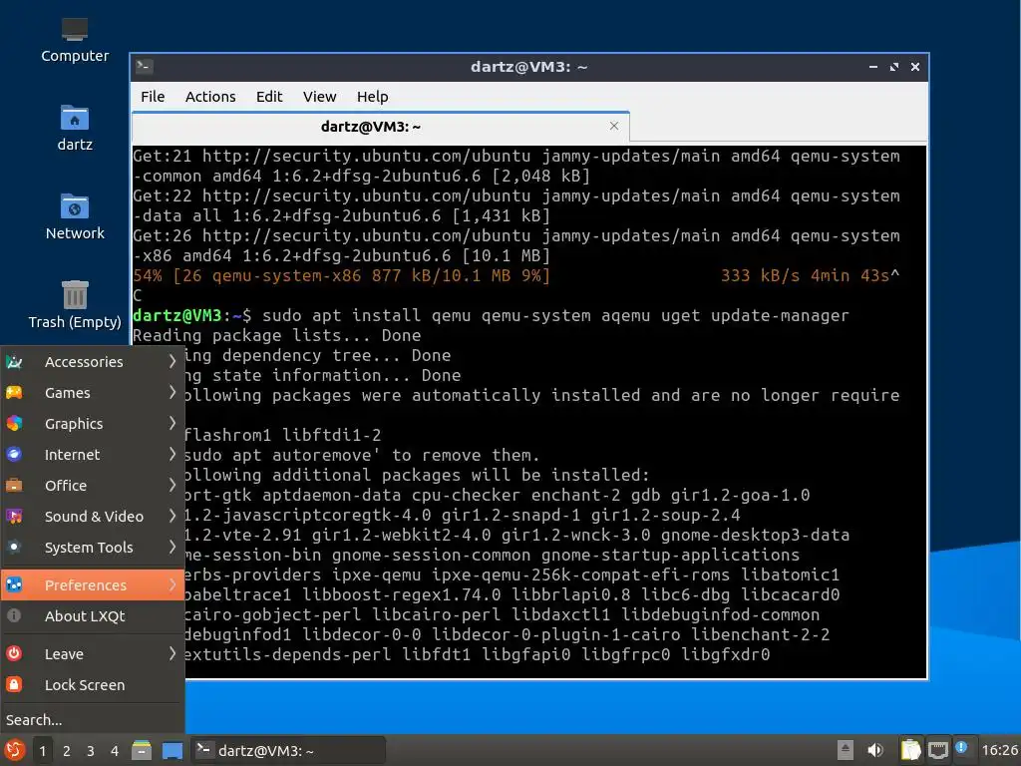Expand the Preferences submenu

pyautogui.click(x=92, y=584)
